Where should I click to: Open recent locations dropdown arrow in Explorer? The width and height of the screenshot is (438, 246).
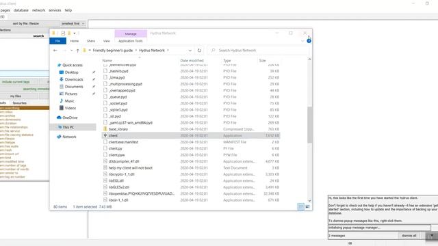point(71,51)
